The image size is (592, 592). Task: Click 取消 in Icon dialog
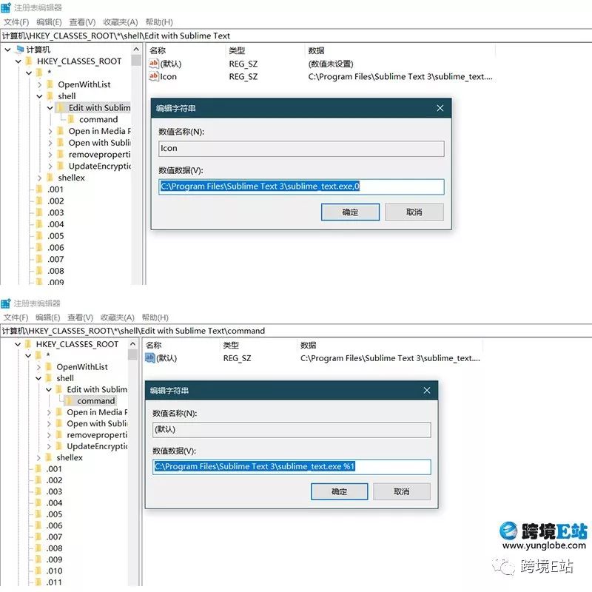[414, 212]
